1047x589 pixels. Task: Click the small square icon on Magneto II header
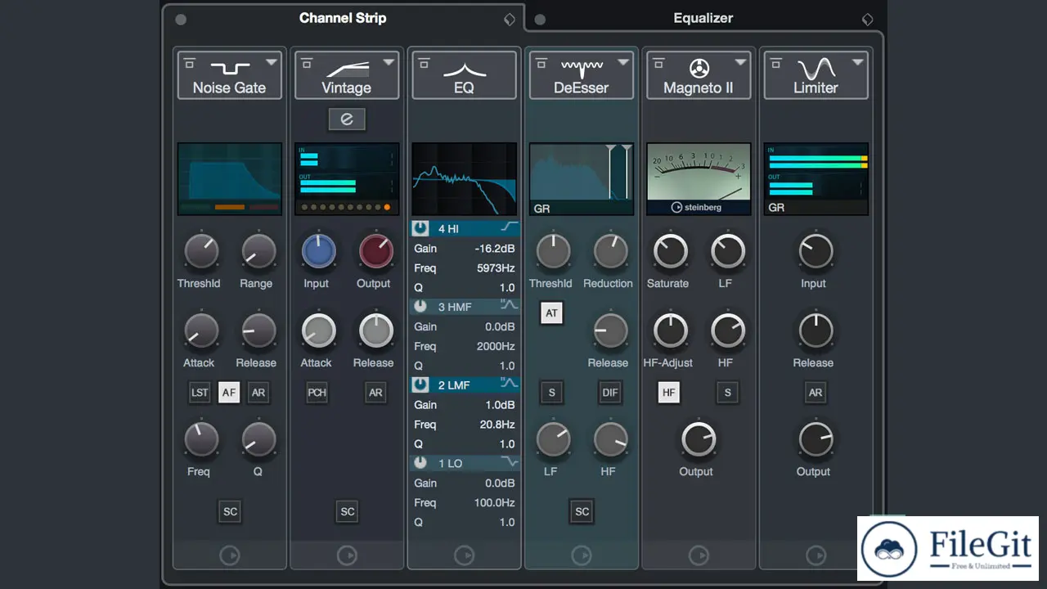coord(658,62)
